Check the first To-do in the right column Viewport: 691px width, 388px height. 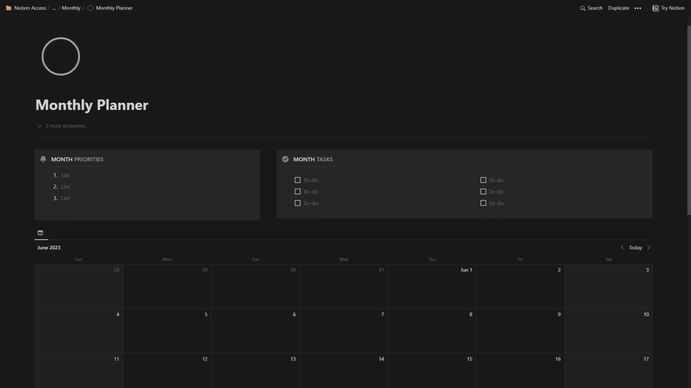point(483,180)
